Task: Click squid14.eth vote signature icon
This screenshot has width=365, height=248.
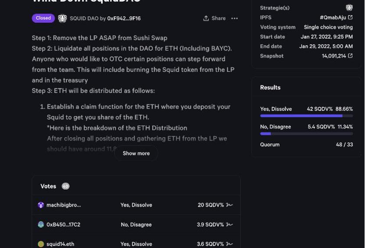Action: point(229,244)
